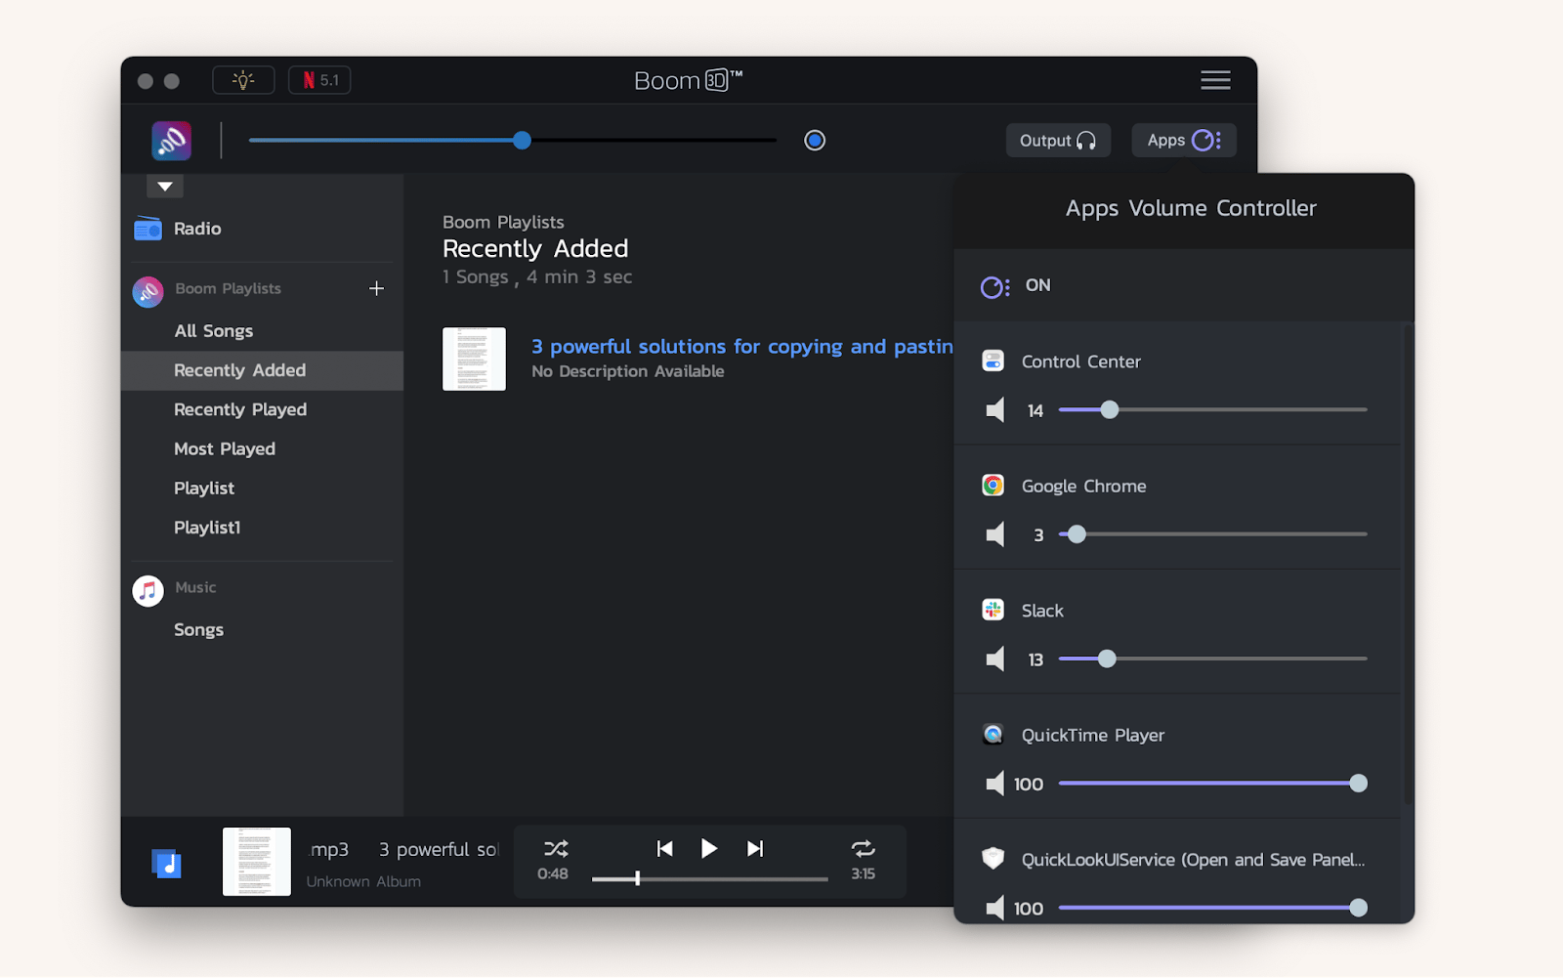Image resolution: width=1563 pixels, height=978 pixels.
Task: Add a new playlist with plus icon
Action: tap(376, 288)
